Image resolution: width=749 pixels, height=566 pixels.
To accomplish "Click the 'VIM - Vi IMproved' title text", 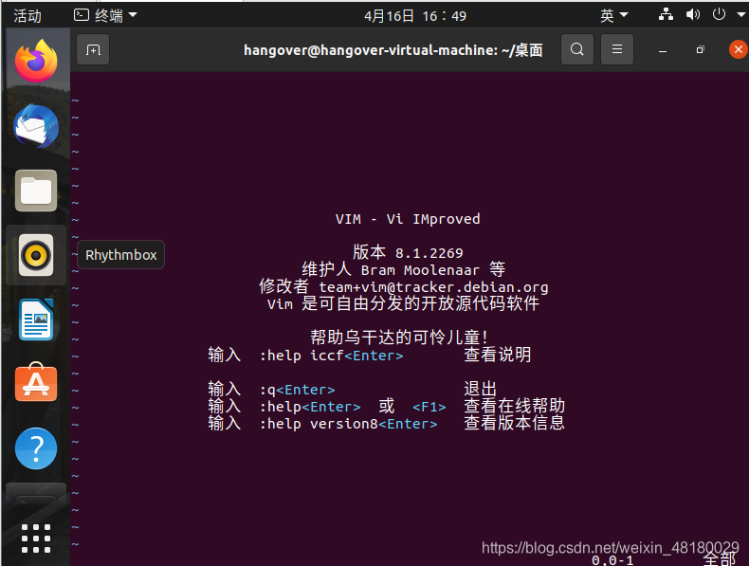I will coord(408,219).
